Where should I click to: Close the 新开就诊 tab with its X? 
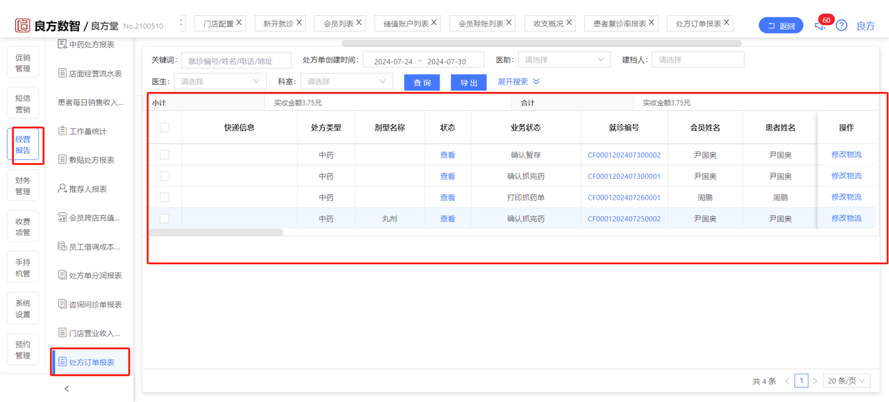click(299, 23)
